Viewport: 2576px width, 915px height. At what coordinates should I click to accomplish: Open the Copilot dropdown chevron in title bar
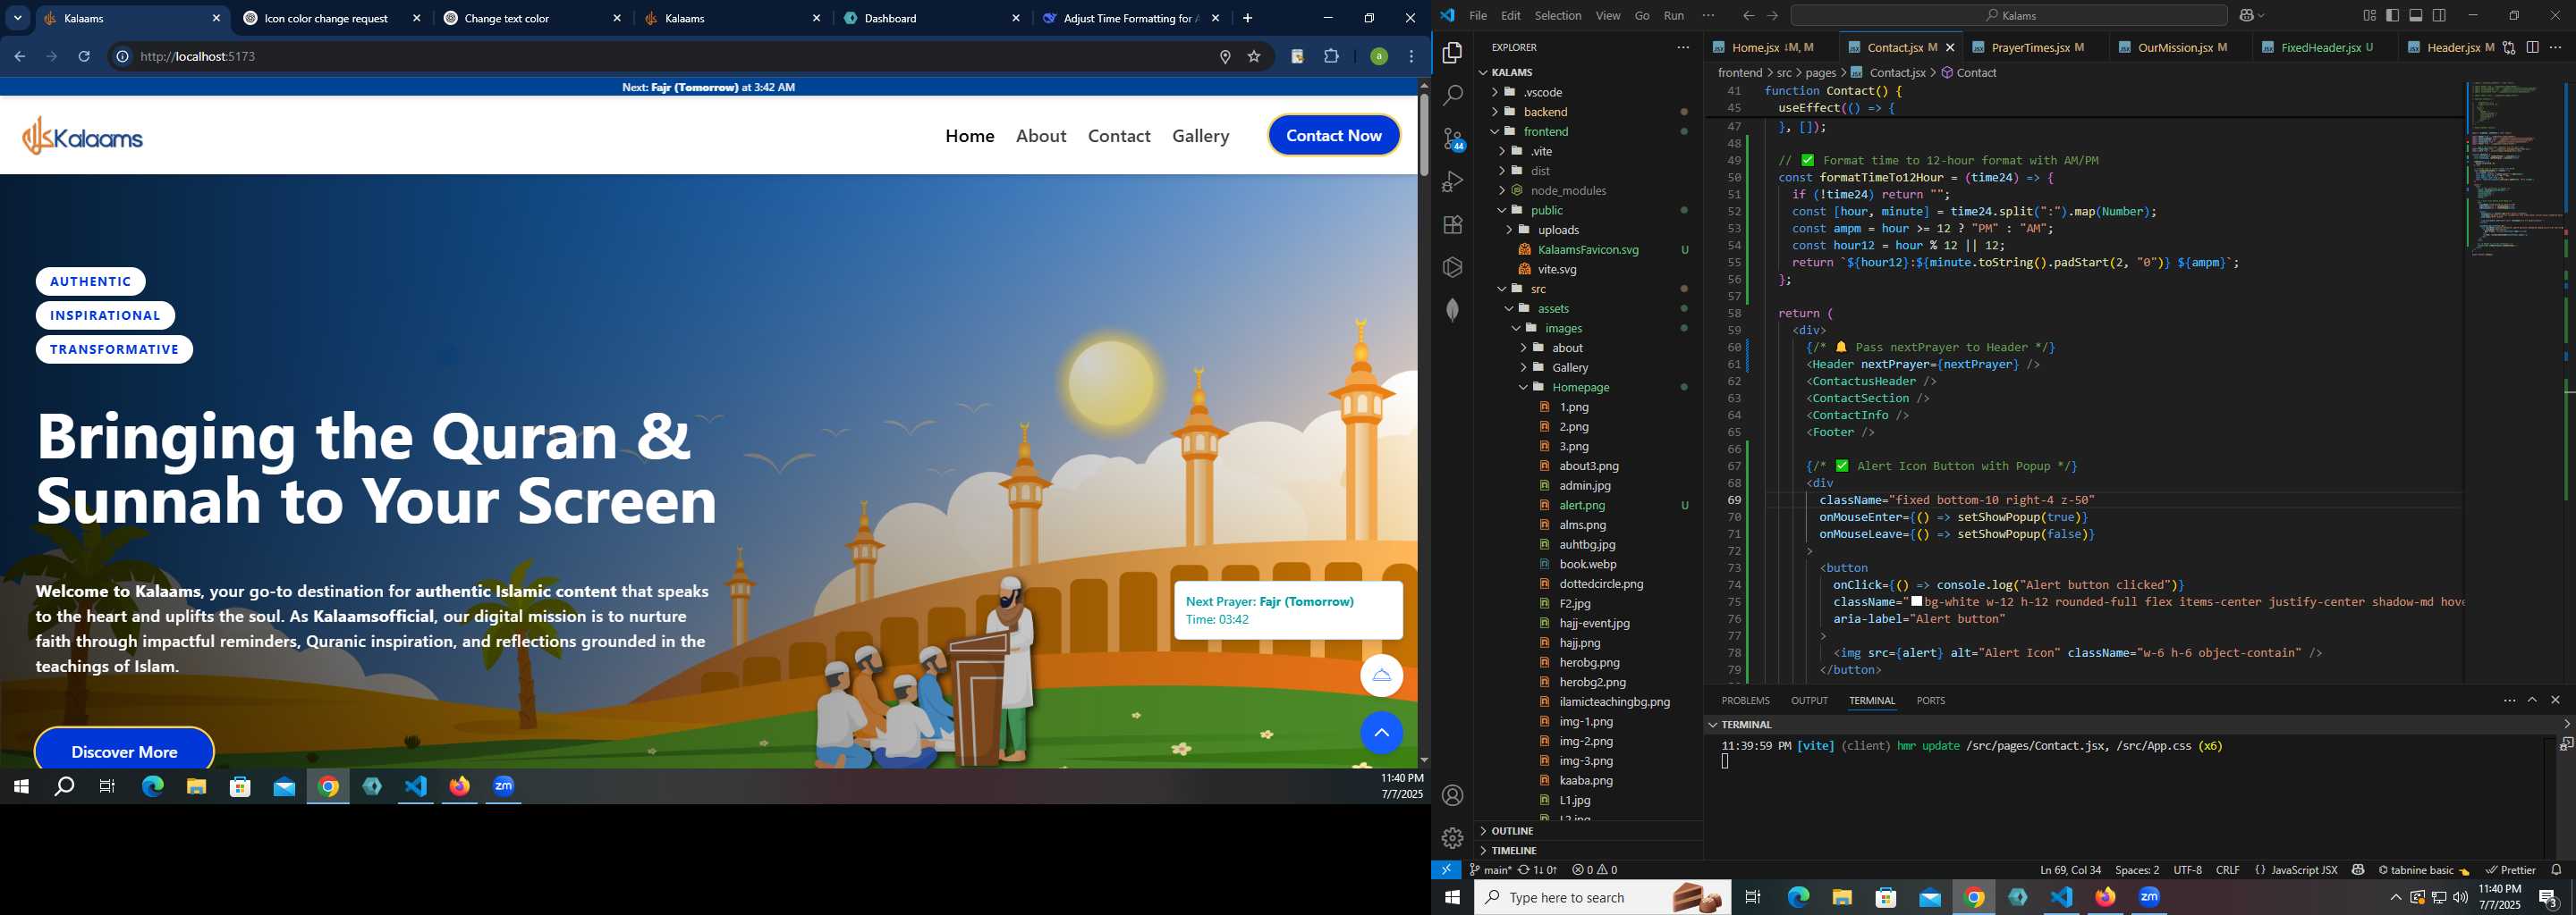[x=2262, y=15]
